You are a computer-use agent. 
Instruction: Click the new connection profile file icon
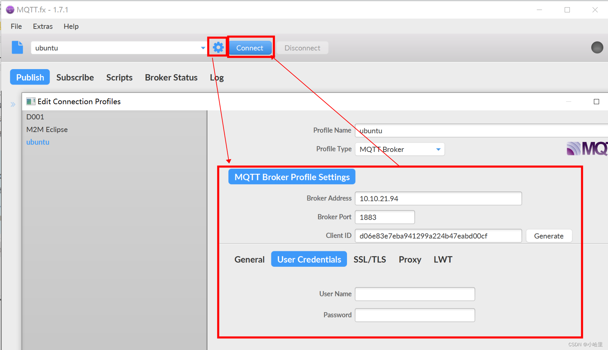coord(18,47)
